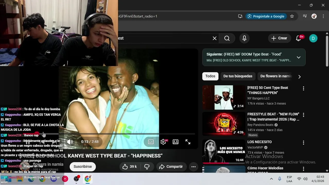This screenshot has height=185, width=329.
Task: Expand the Siguiente mix queue panel
Action: 298,57
